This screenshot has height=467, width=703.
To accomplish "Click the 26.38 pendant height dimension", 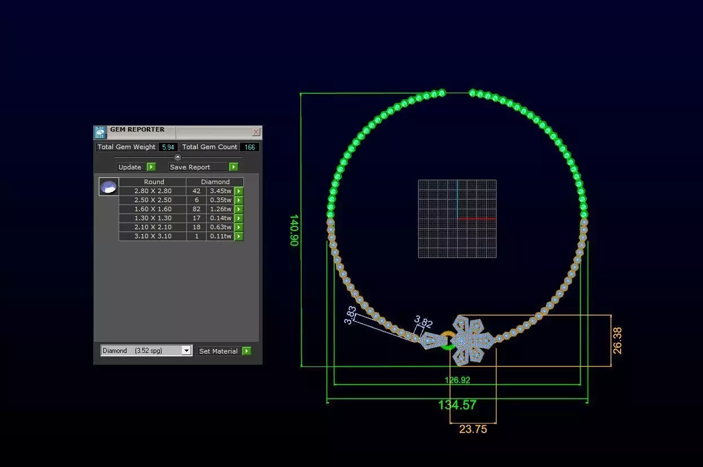I will [x=618, y=341].
